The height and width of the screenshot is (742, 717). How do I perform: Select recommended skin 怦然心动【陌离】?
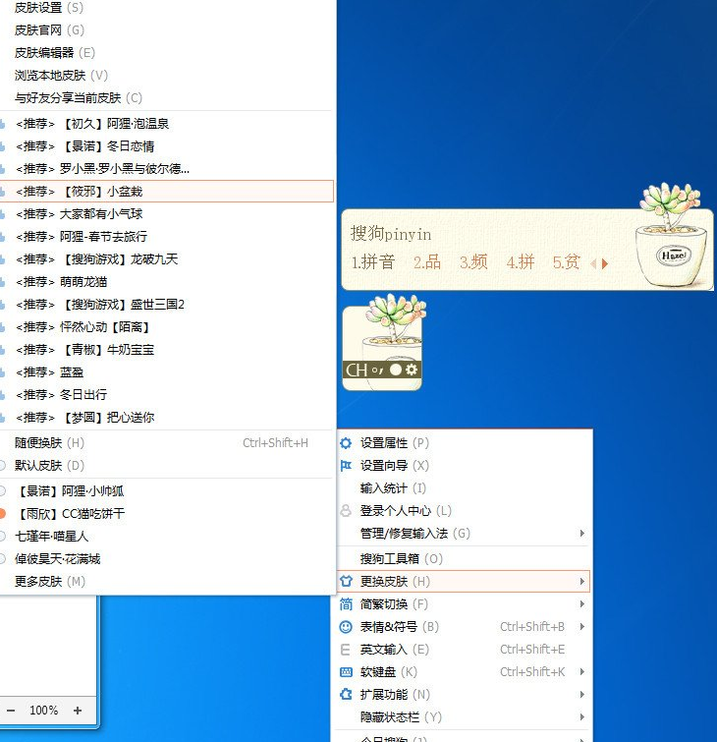coord(166,327)
